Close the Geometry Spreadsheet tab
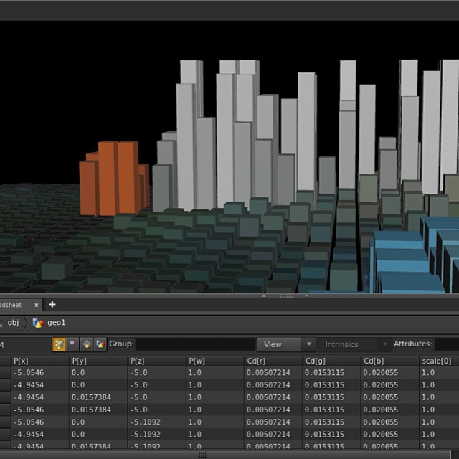 [37, 305]
